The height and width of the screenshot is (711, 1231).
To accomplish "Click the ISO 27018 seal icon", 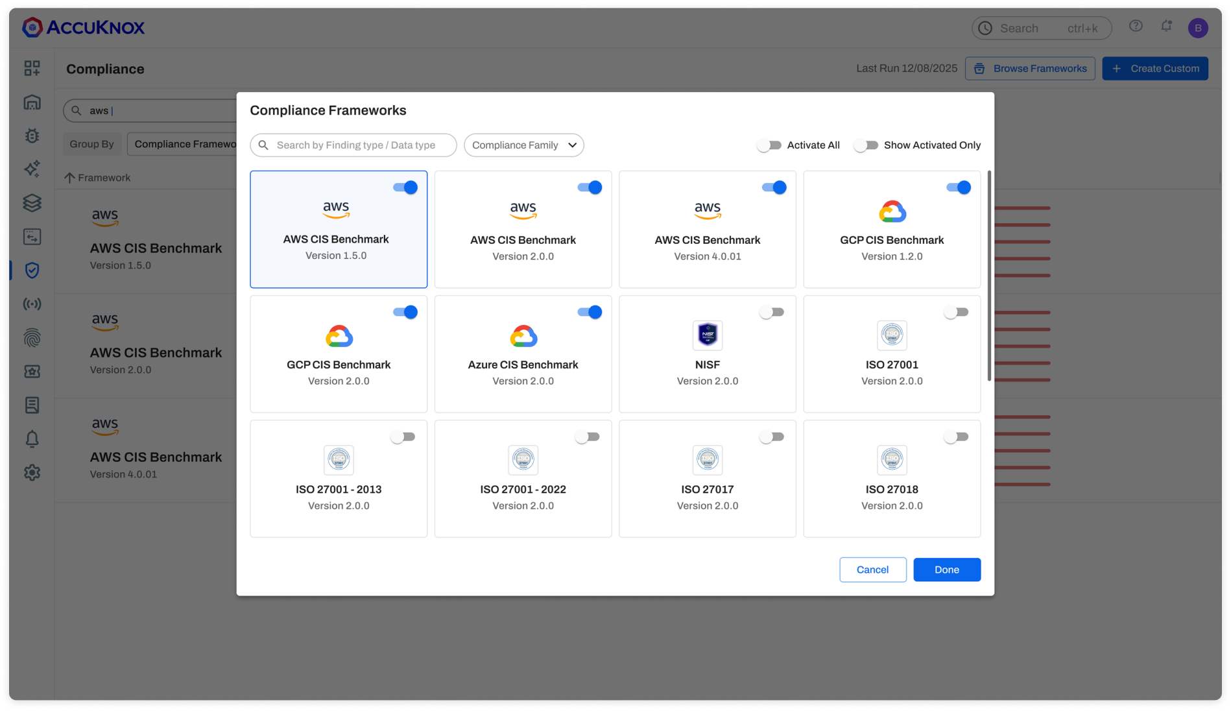I will (892, 459).
